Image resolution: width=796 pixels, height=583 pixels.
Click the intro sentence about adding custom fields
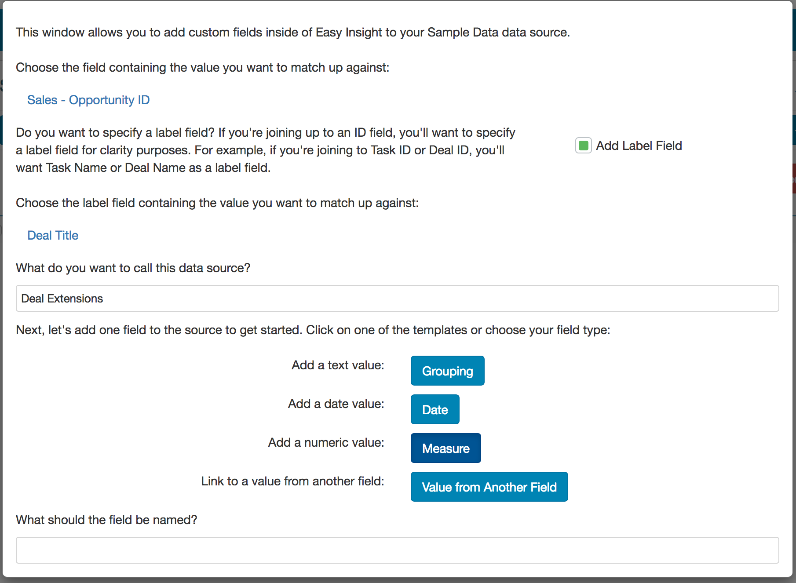(292, 33)
